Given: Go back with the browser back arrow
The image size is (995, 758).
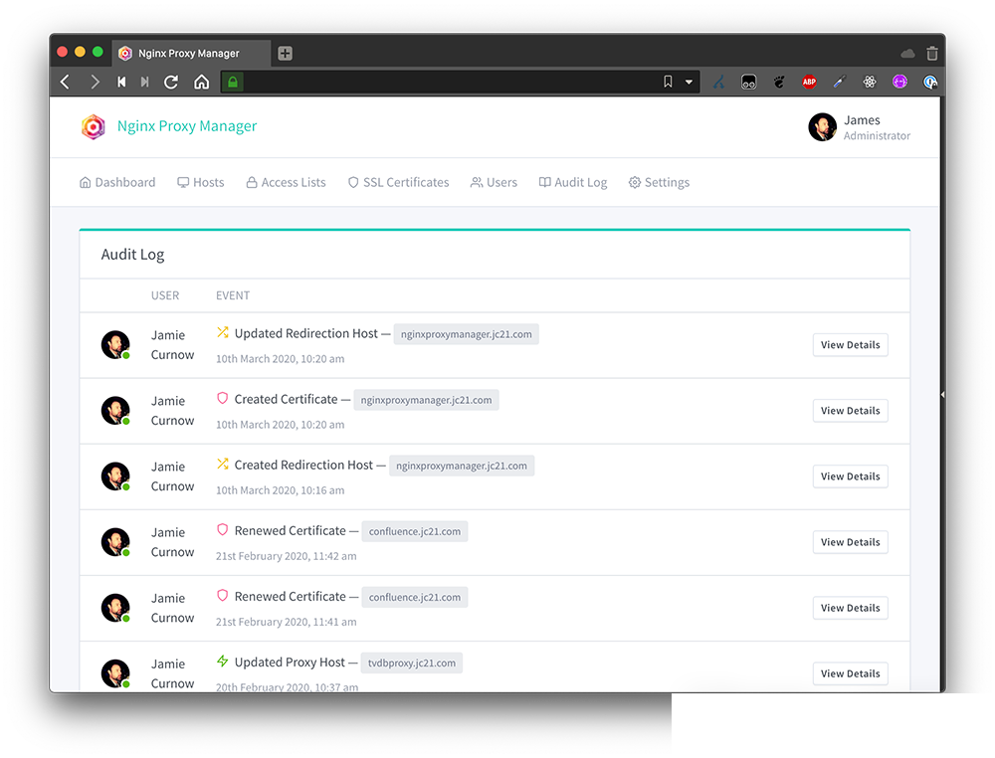Looking at the screenshot, I should [x=65, y=82].
